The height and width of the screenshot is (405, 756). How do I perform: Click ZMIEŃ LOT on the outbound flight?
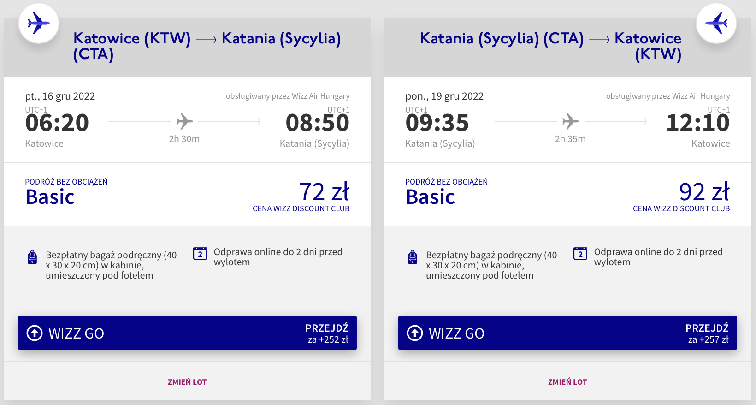(x=187, y=382)
